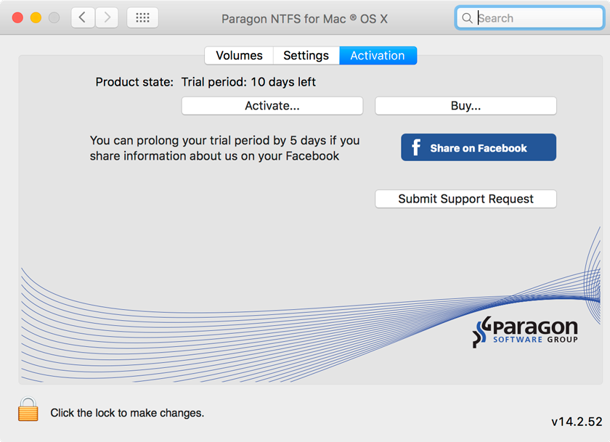
Task: Select the Activation tab
Action: click(378, 55)
